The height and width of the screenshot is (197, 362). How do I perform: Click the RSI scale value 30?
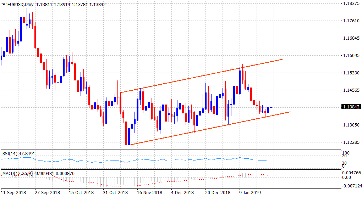[x=344, y=163]
